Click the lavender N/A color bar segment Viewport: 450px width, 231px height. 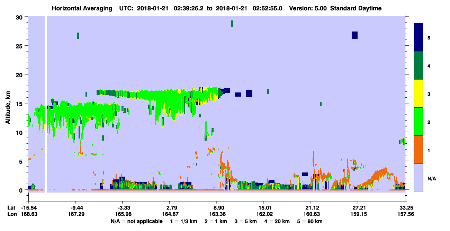click(x=418, y=177)
